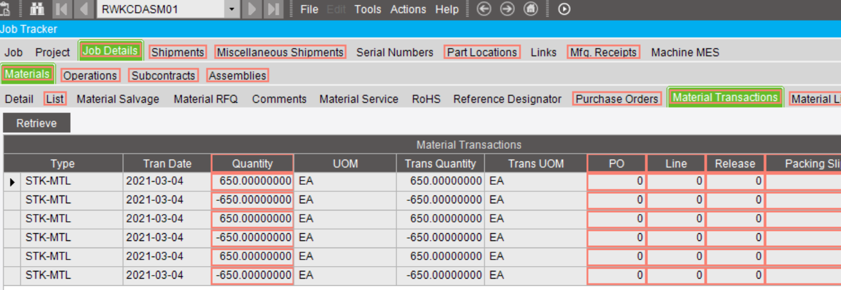Go to first record arrow icon
Viewport: 841px width, 290px height.
point(61,9)
